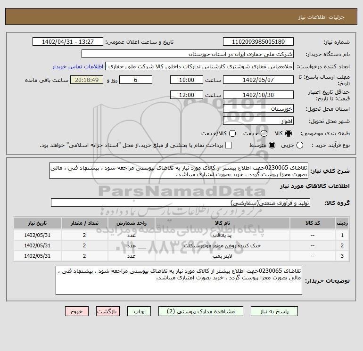Click the توضیحات خریدار text area

coord(179,280)
